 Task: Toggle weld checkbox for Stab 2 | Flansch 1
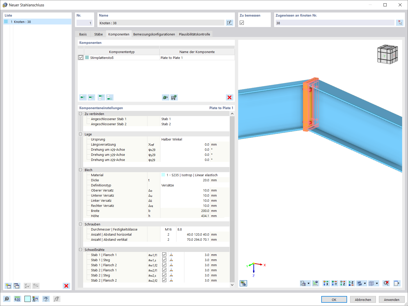tap(164, 270)
